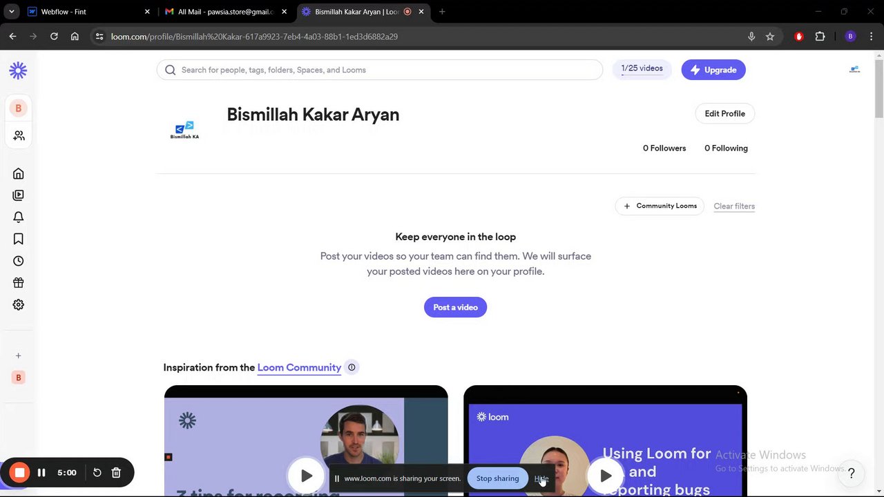This screenshot has height=497, width=884.
Task: Open the video Library icon in sidebar
Action: coord(19,195)
